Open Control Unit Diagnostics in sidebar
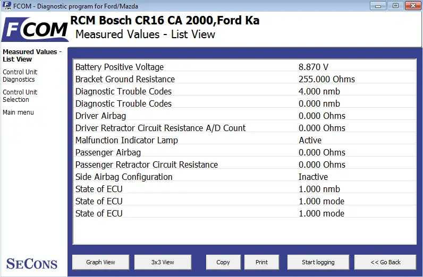Screen dimensions: 423x277 pyautogui.click(x=20, y=76)
